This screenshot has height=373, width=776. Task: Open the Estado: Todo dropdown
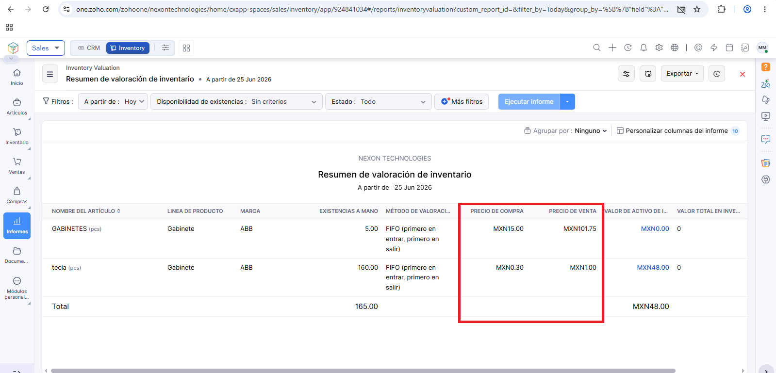click(379, 101)
